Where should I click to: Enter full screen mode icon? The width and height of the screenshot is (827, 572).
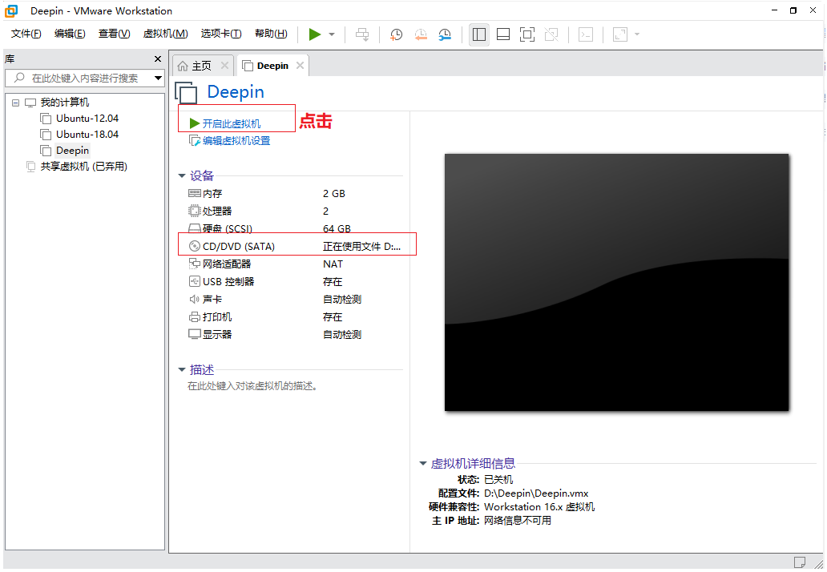pos(527,34)
